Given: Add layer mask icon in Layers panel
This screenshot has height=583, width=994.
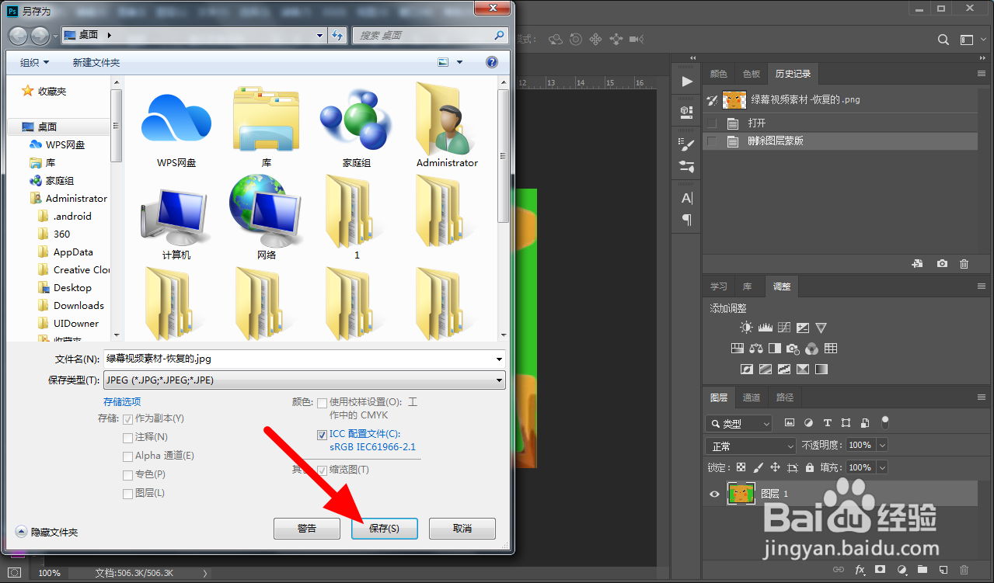Looking at the screenshot, I should 881,570.
